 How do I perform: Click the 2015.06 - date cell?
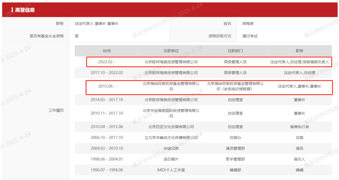(x=107, y=86)
